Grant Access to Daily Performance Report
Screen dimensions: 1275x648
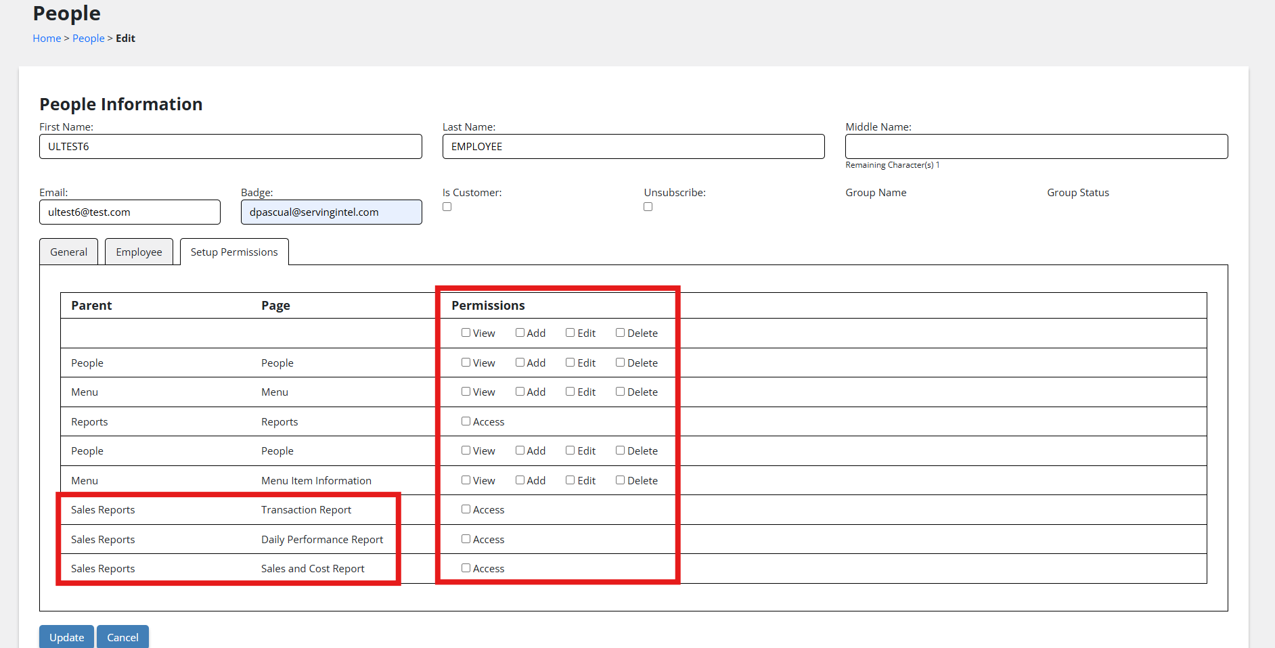[x=466, y=539]
